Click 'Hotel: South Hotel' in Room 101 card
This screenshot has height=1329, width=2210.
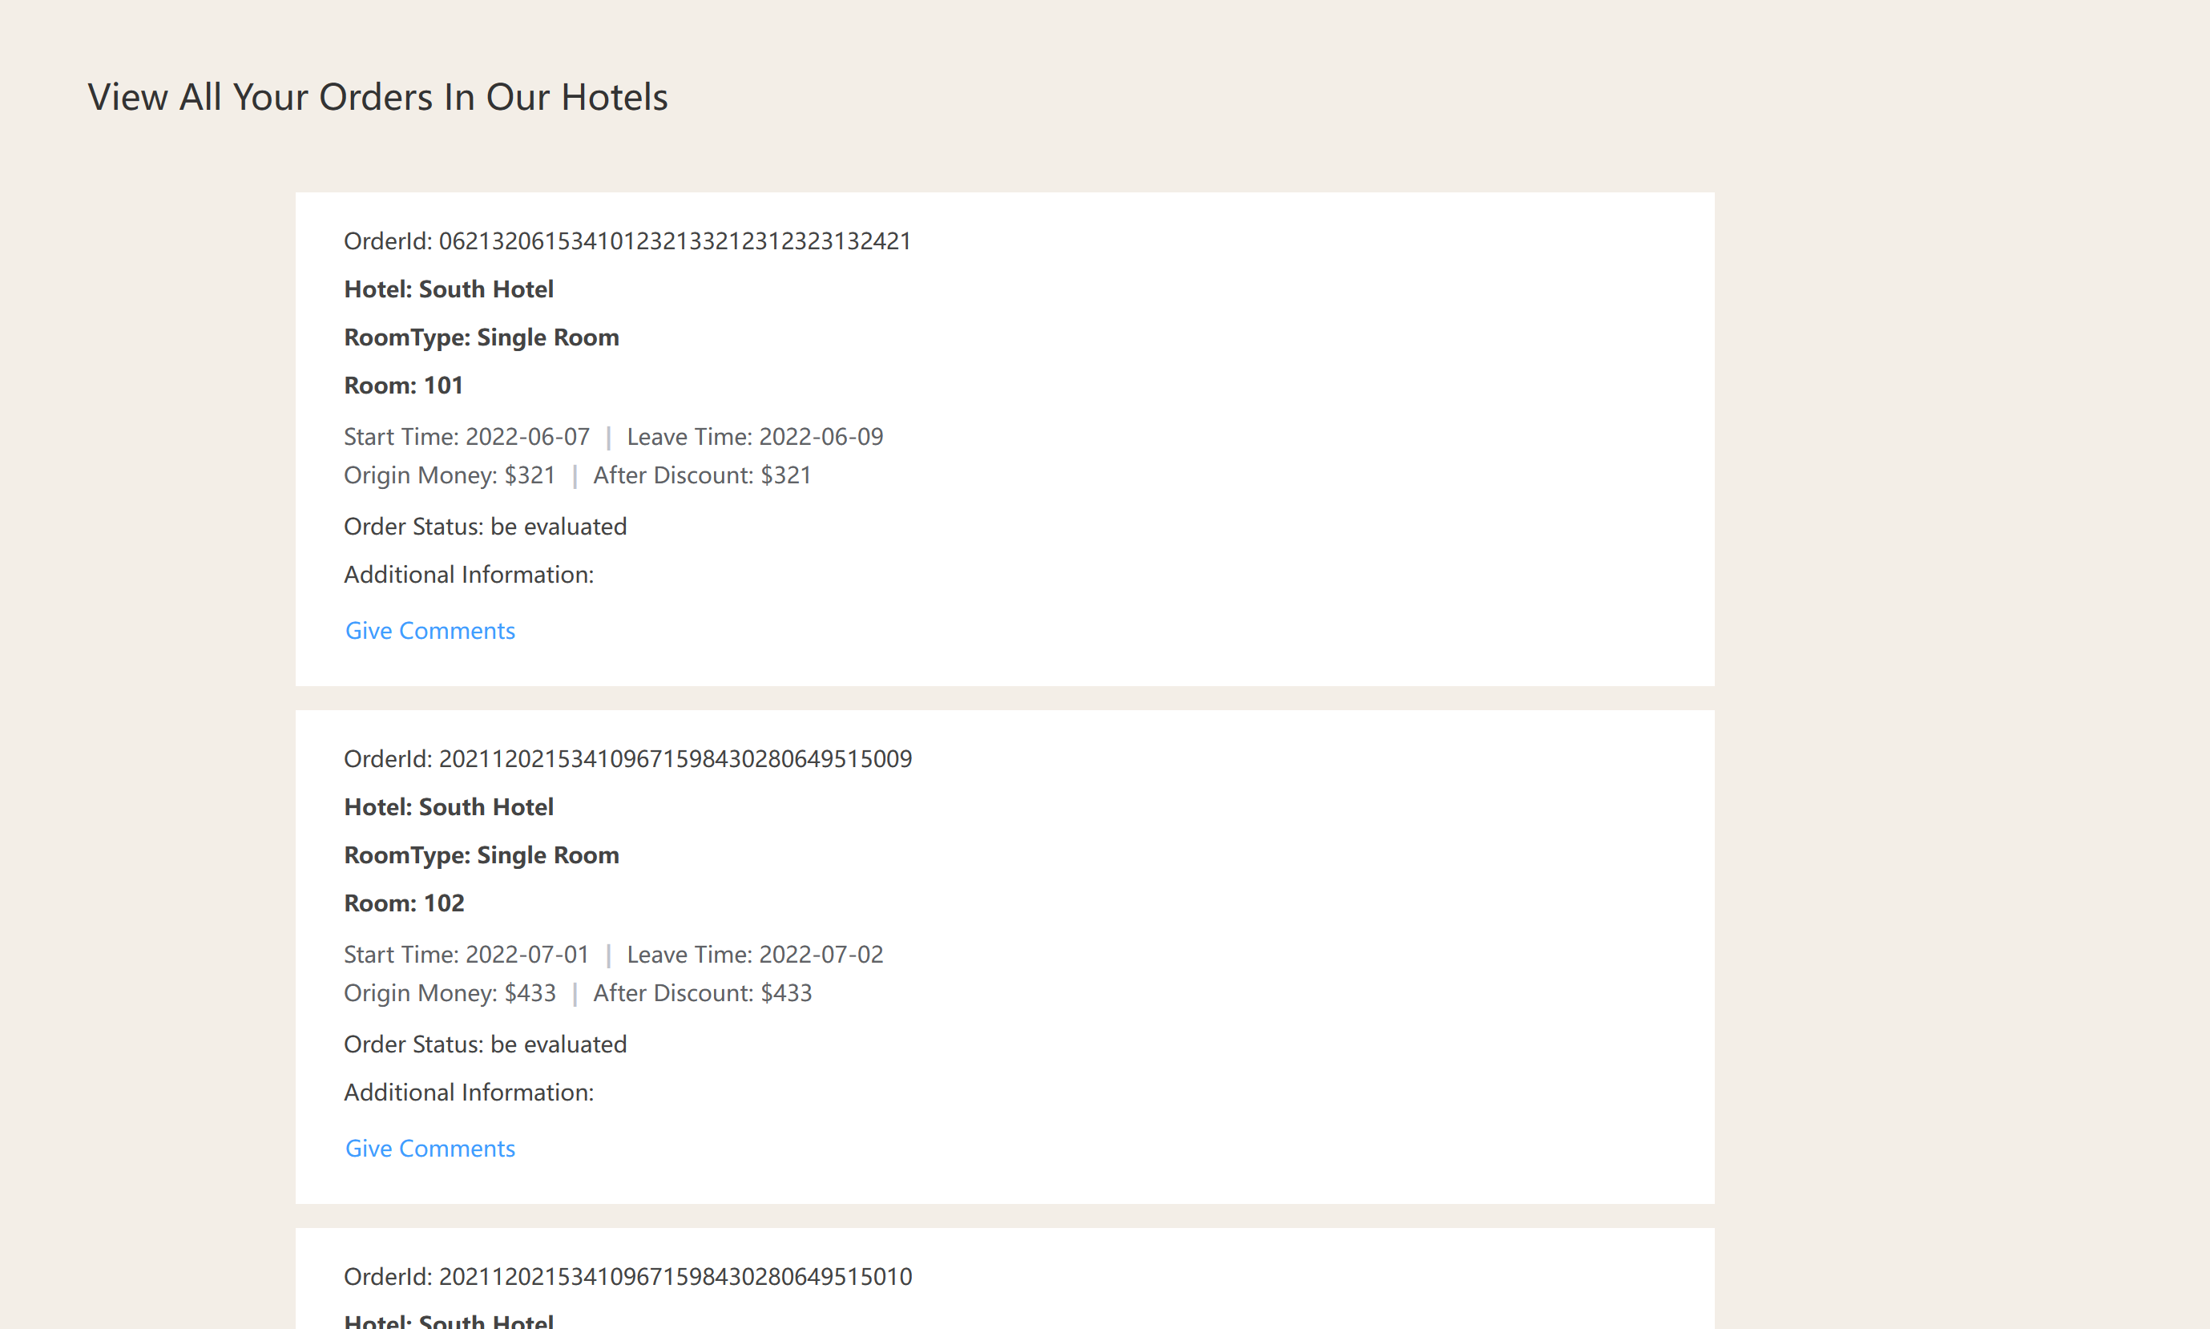[449, 289]
